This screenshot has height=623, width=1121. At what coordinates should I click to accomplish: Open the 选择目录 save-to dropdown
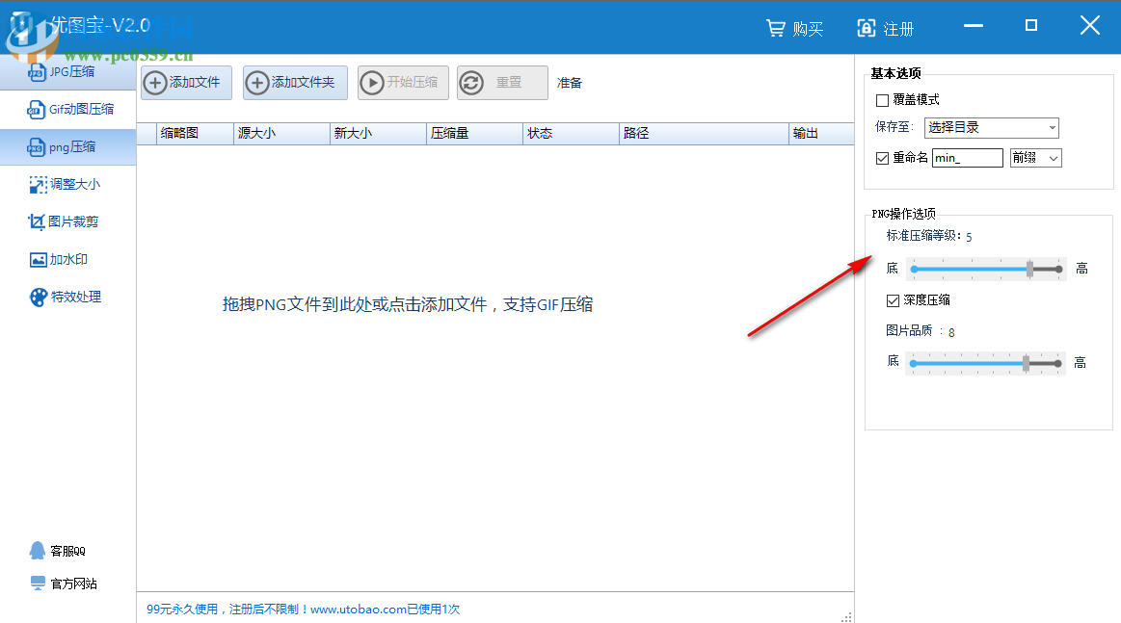click(x=992, y=128)
